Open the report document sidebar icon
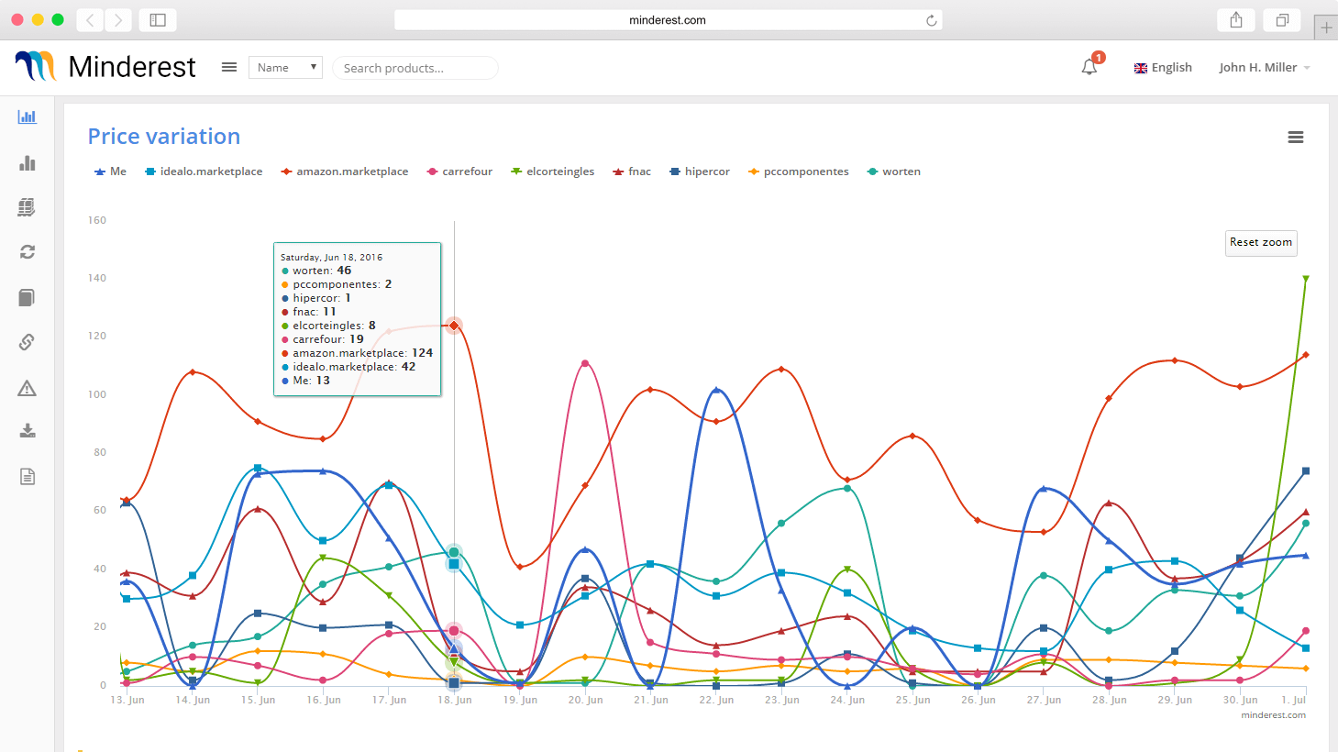1338x752 pixels. tap(28, 476)
